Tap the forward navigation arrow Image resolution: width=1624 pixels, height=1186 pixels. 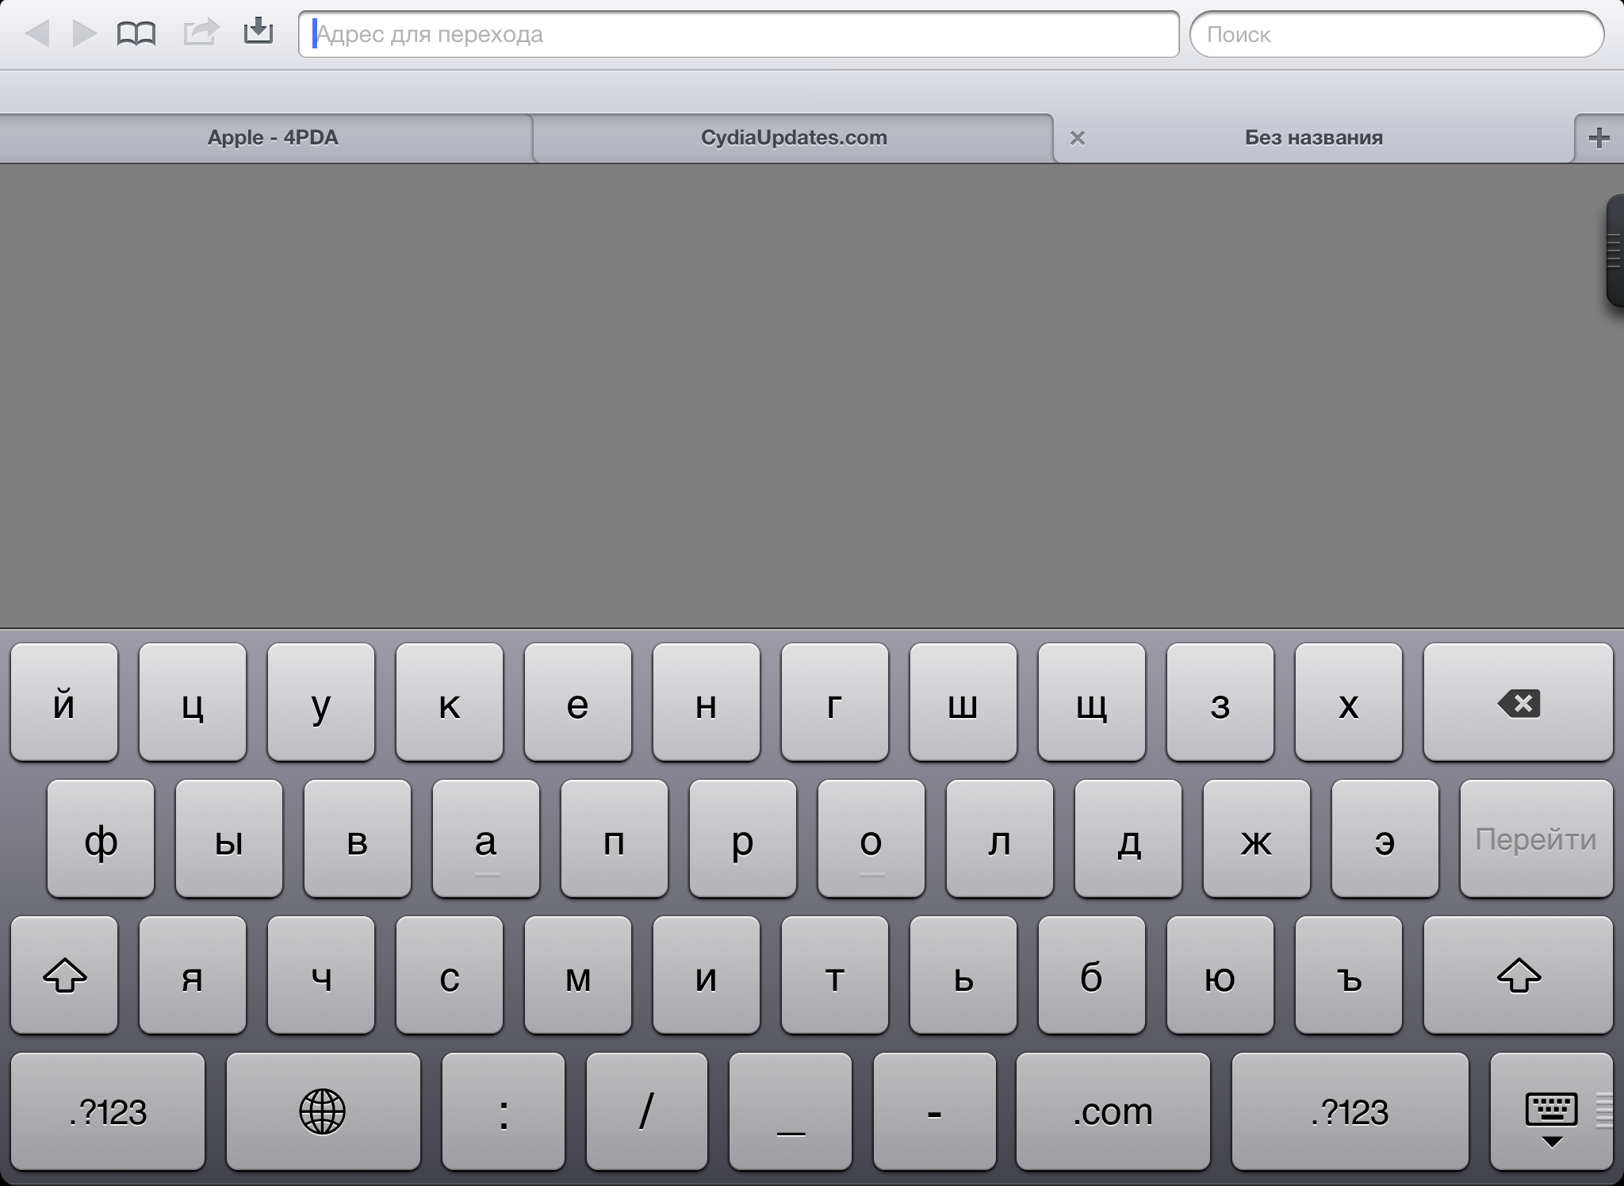coord(84,33)
